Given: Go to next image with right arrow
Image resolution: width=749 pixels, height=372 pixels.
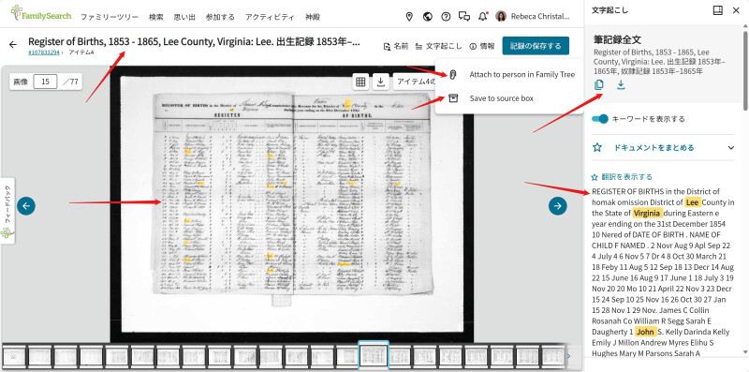Looking at the screenshot, I should click(x=557, y=206).
